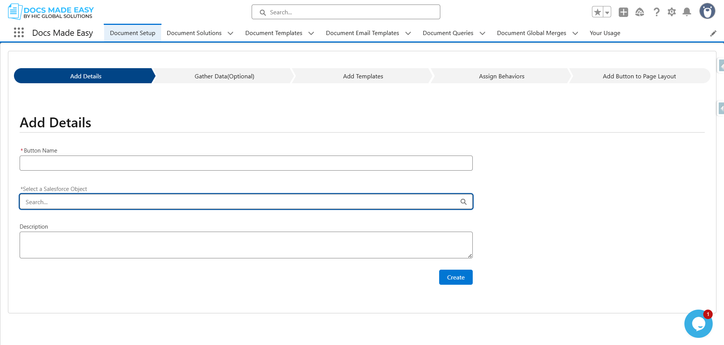This screenshot has height=345, width=724.
Task: Switch to the Your Usage tab
Action: coord(605,33)
